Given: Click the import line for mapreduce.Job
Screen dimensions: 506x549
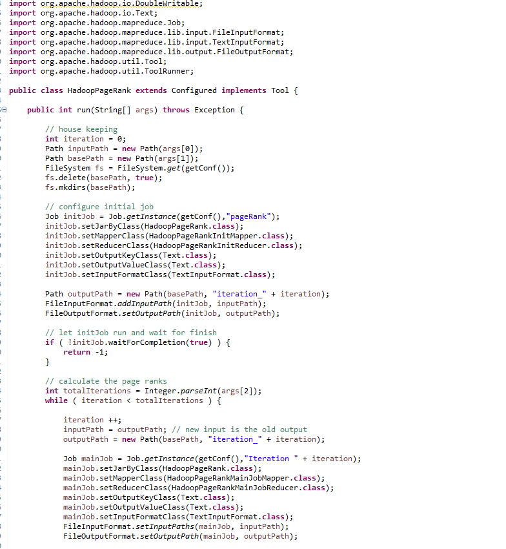Looking at the screenshot, I should click(97, 23).
